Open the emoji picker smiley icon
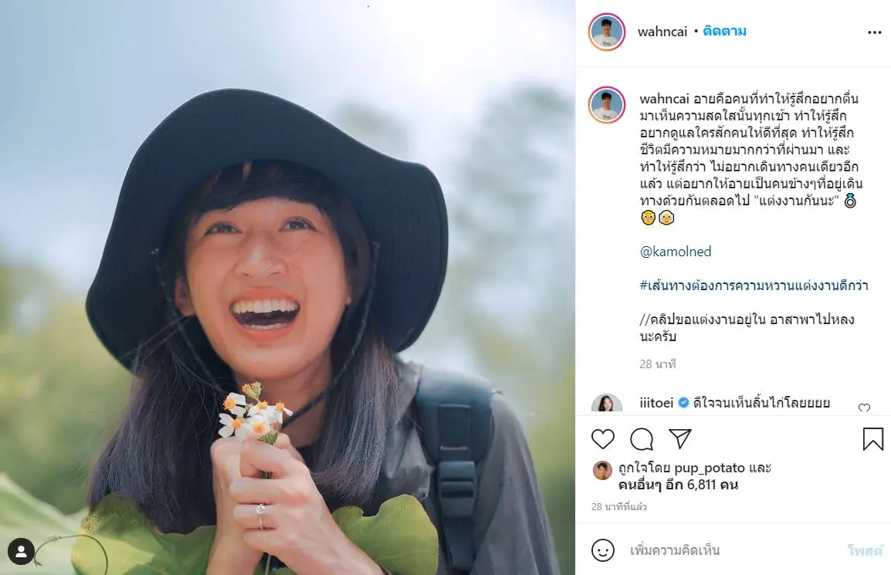891x575 pixels. [x=603, y=550]
